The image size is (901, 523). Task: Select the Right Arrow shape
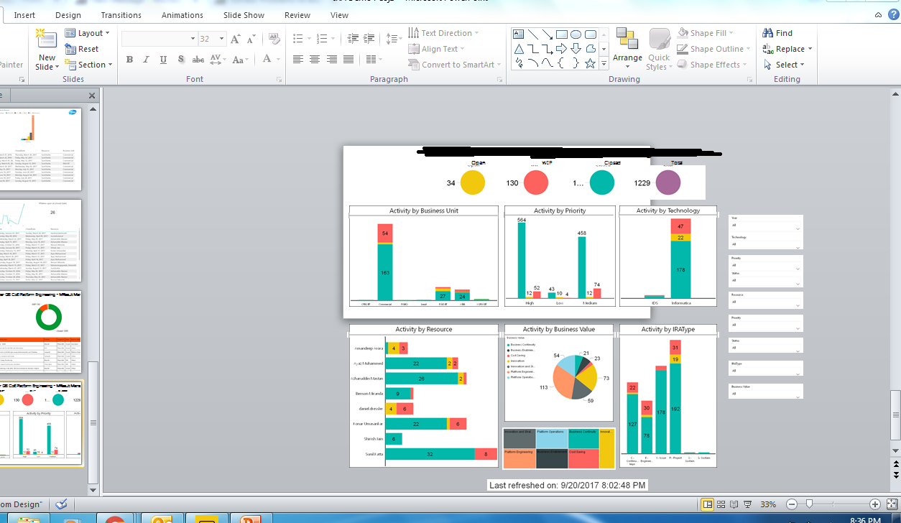pyautogui.click(x=561, y=49)
